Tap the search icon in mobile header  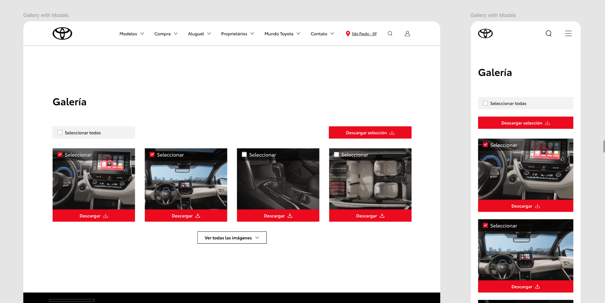548,33
